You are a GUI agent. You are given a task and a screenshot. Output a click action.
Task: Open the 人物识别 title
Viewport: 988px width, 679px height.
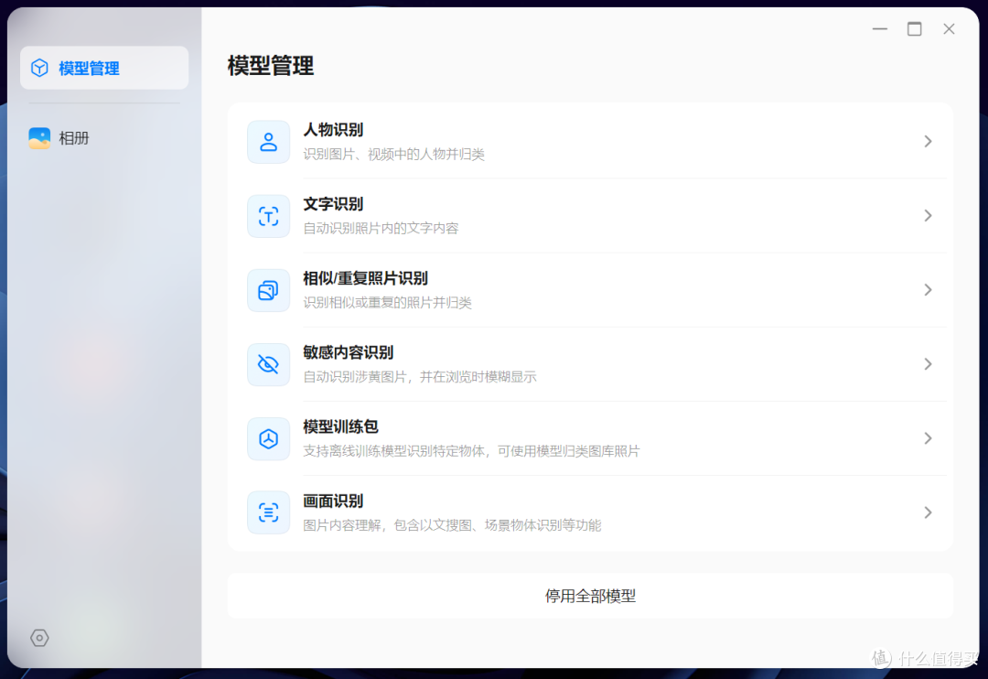333,130
